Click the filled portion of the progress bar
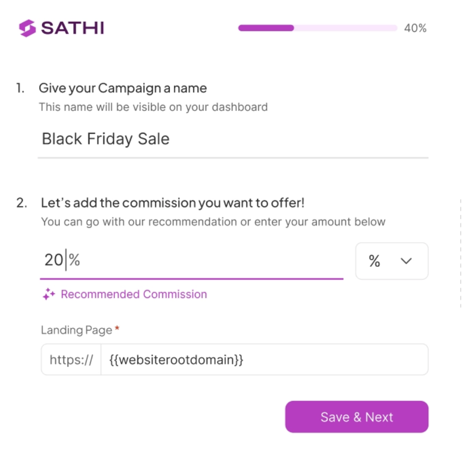Viewport: 463px width, 462px height. [x=266, y=28]
